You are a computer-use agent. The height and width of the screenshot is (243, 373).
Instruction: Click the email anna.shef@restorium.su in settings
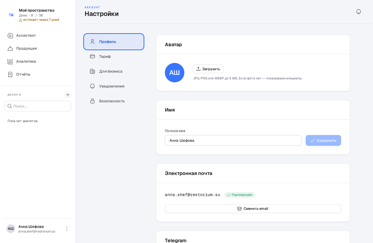[192, 195]
